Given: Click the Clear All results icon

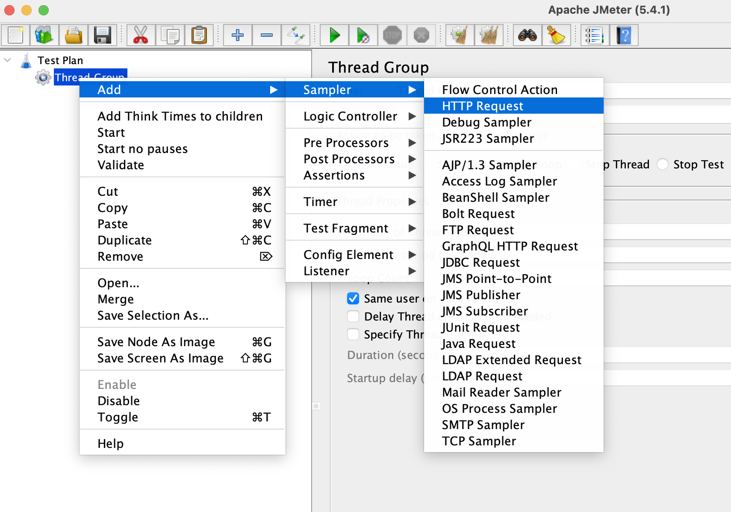Looking at the screenshot, I should pyautogui.click(x=489, y=35).
